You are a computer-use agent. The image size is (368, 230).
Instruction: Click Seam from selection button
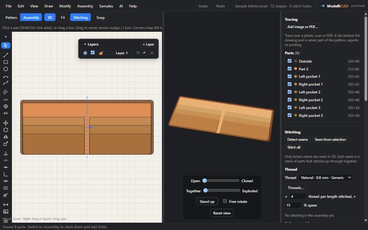click(x=330, y=139)
